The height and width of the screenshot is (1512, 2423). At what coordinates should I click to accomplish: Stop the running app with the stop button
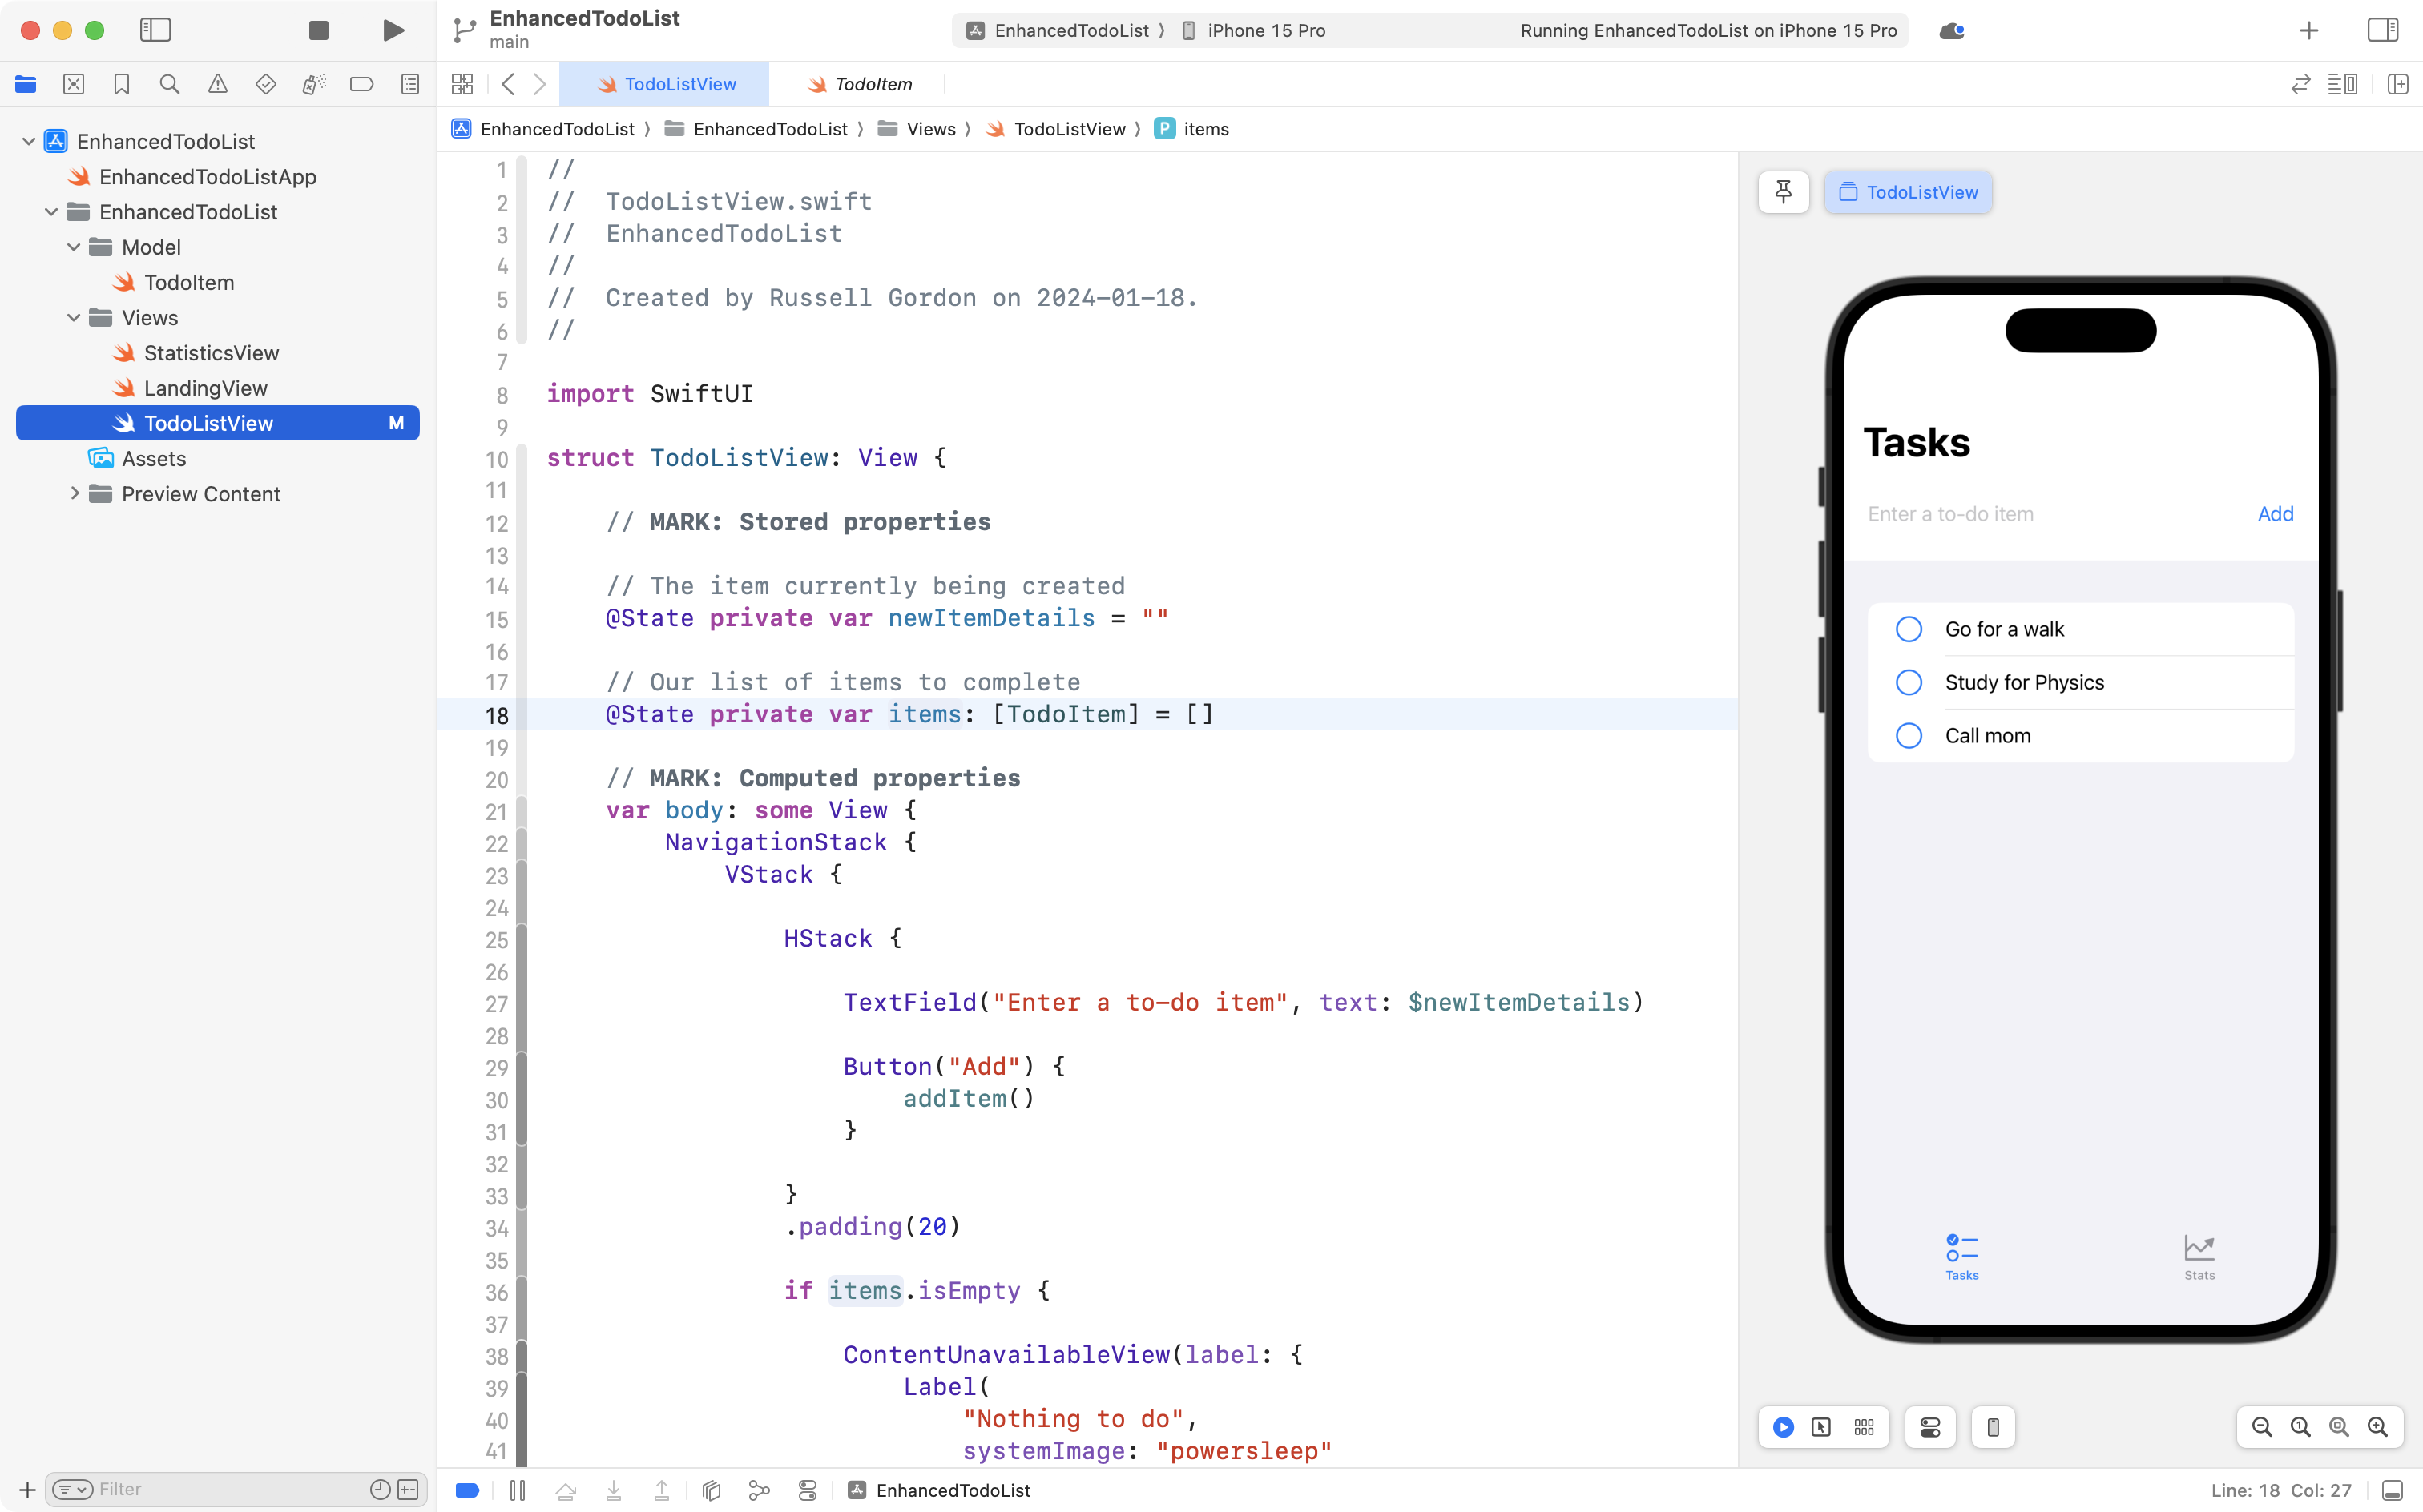pos(318,30)
